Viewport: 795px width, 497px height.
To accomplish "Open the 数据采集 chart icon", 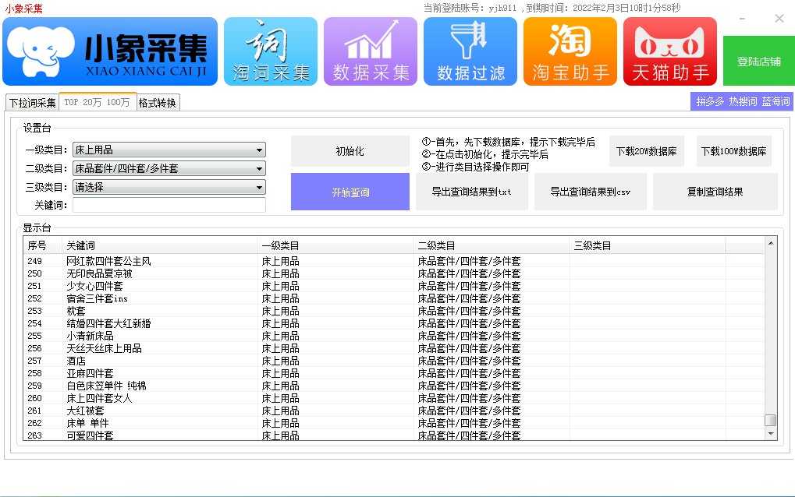I will pos(370,51).
